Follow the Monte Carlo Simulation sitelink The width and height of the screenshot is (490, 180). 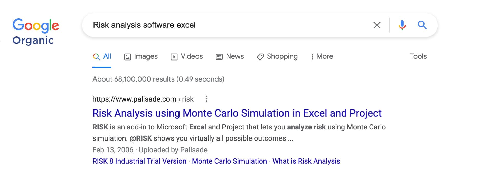[229, 161]
